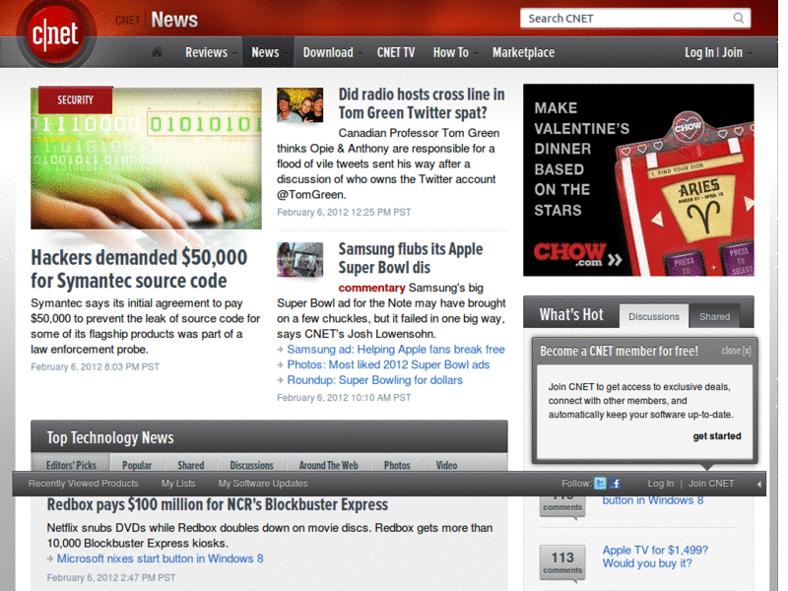Image resolution: width=788 pixels, height=591 pixels.
Task: Select the Photos tab
Action: tap(397, 465)
